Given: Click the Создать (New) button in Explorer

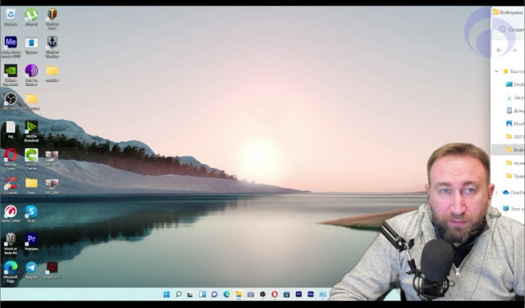Looking at the screenshot, I should pyautogui.click(x=512, y=29).
